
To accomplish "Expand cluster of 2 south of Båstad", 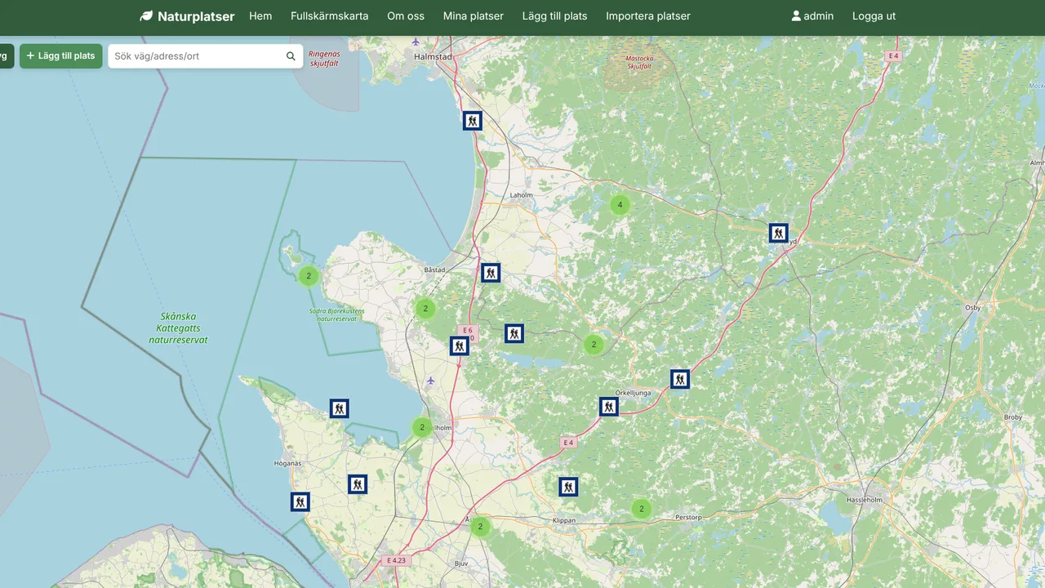I will tap(425, 309).
